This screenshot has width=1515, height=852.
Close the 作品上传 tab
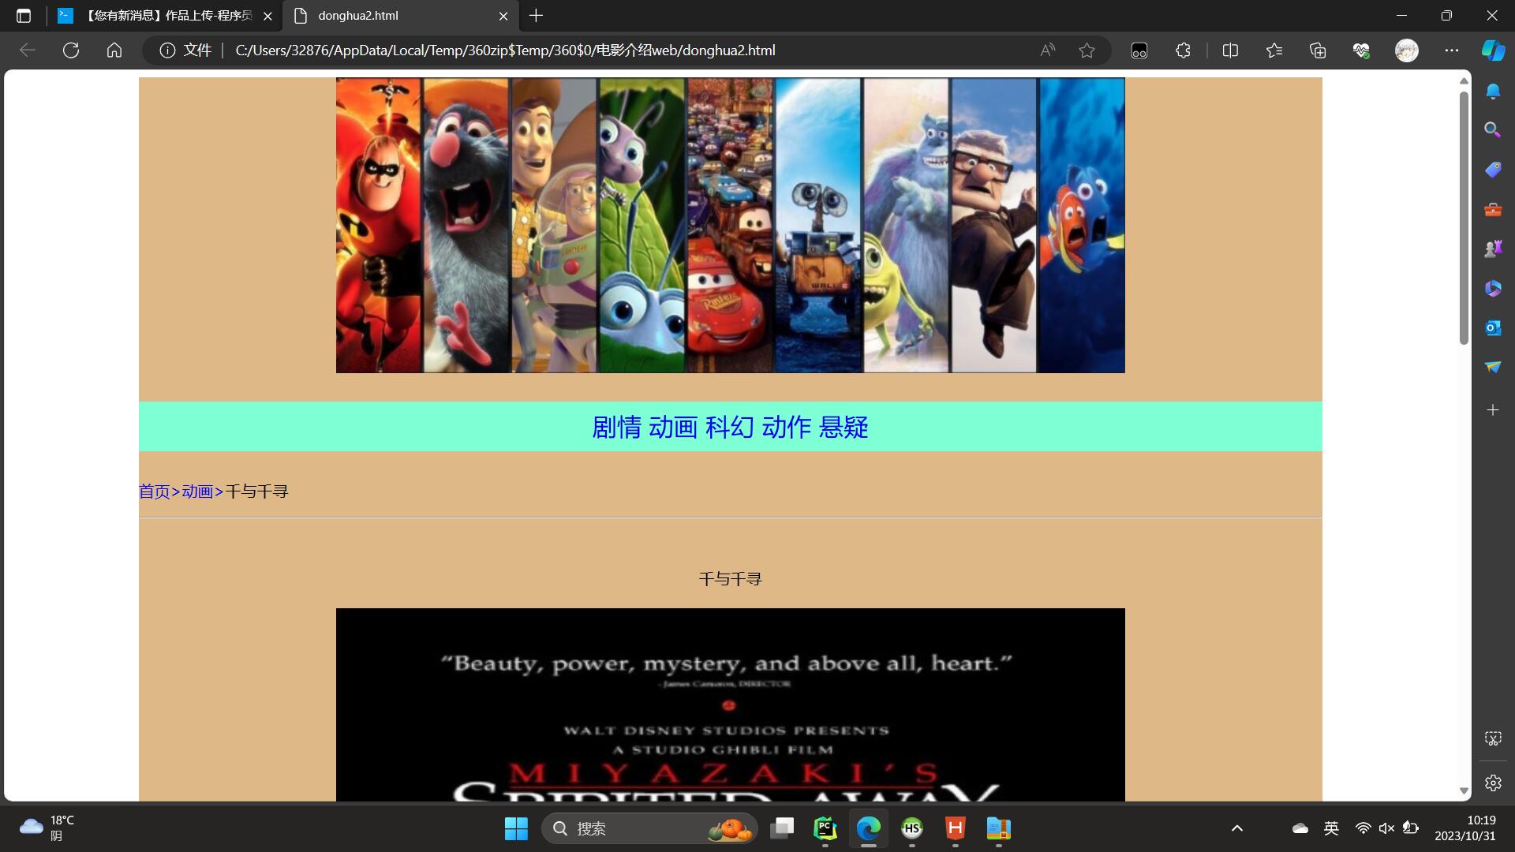point(267,16)
